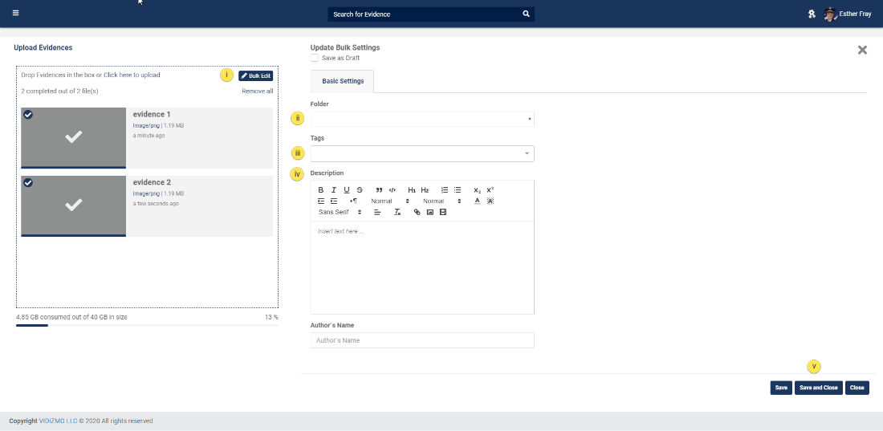Toggle bold formatting in description editor

321,189
